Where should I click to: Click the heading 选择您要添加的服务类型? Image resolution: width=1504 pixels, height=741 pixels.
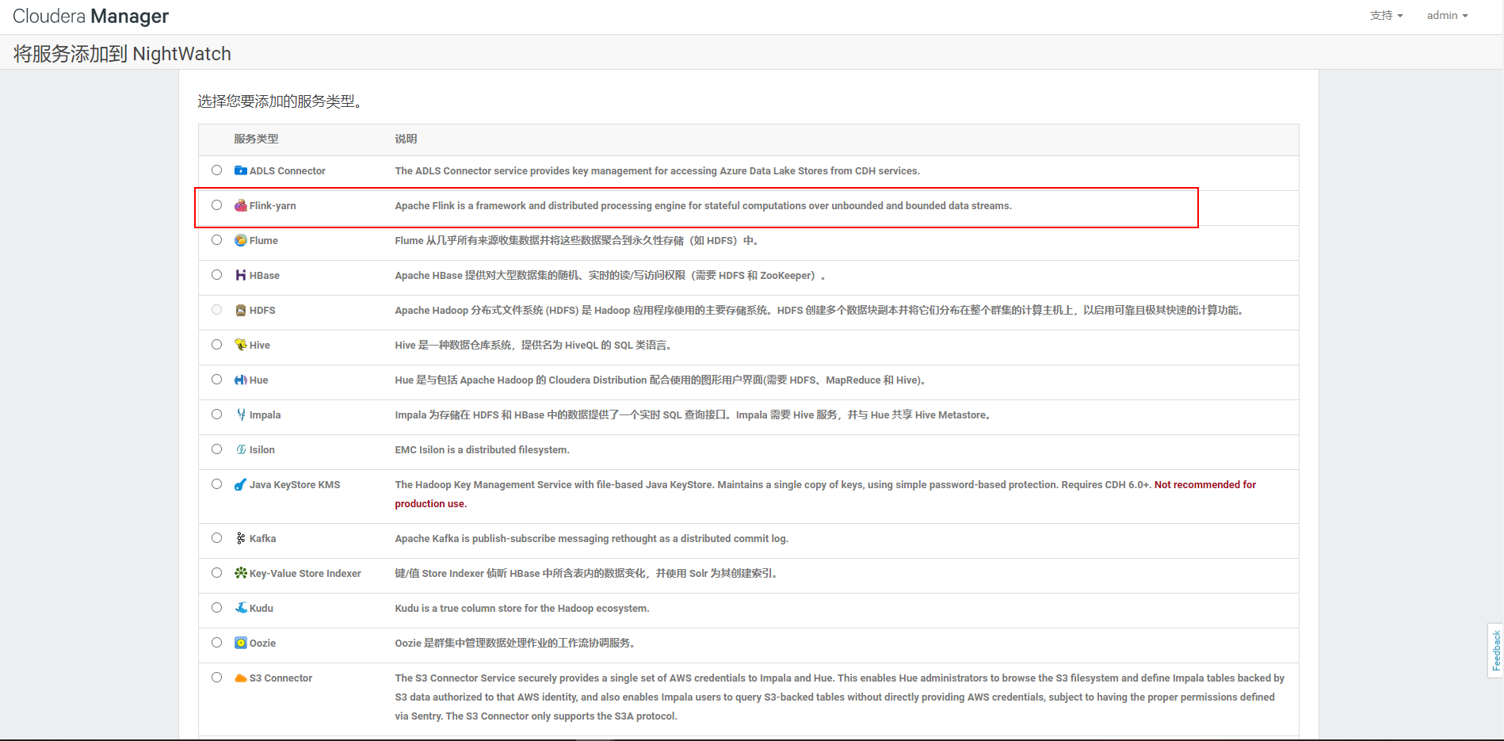tap(280, 101)
